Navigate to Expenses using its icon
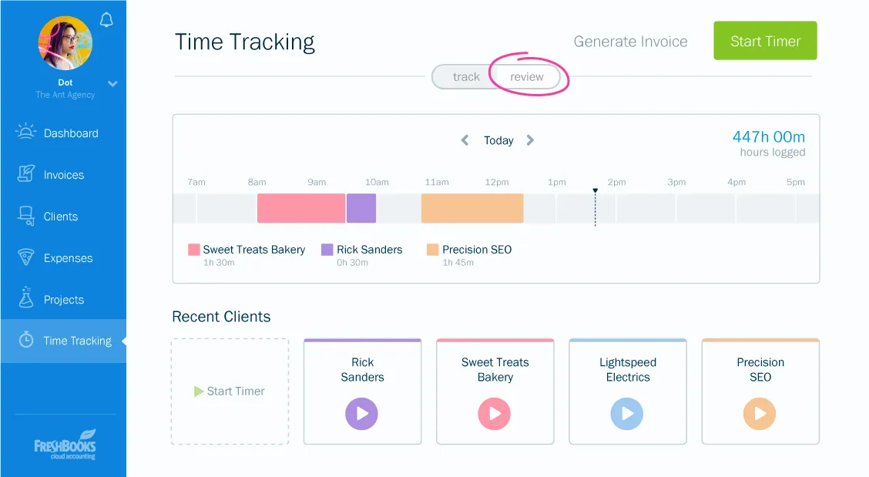The height and width of the screenshot is (477, 869). pos(25,257)
